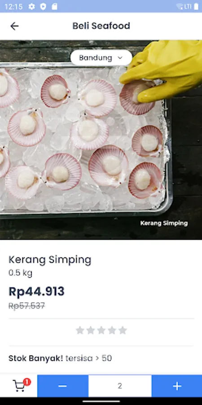The image size is (202, 405).
Task: Increase quantity with the plus button
Action: click(177, 386)
